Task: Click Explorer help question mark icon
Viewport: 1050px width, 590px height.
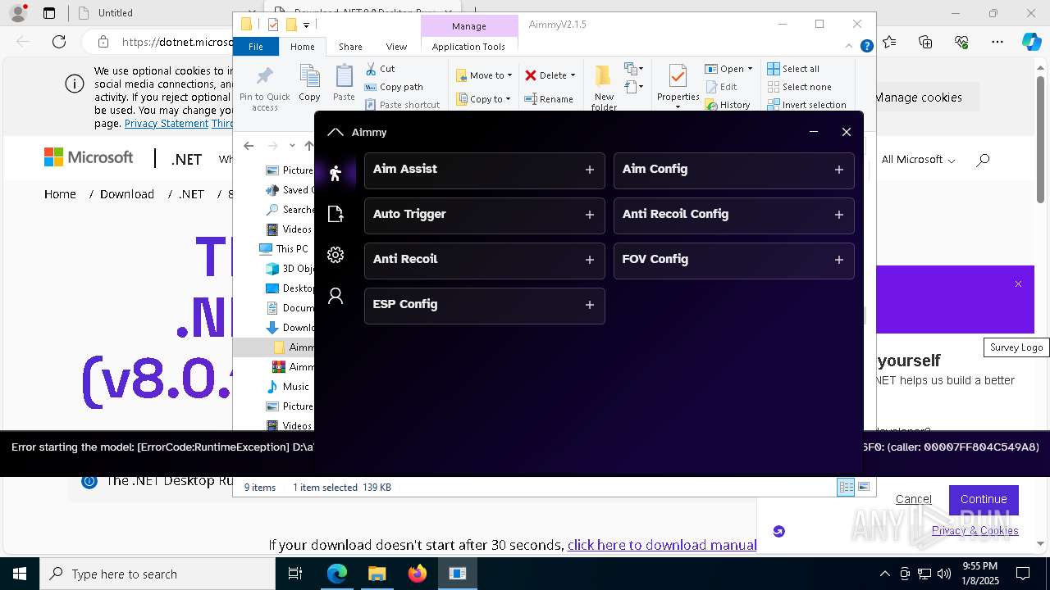Action: click(x=866, y=47)
